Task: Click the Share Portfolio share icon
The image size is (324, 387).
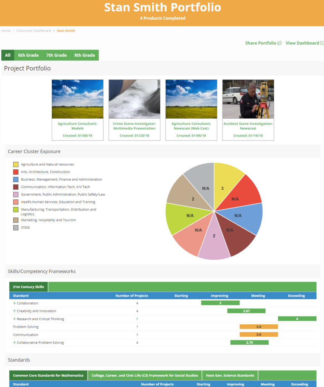Action: coord(279,43)
